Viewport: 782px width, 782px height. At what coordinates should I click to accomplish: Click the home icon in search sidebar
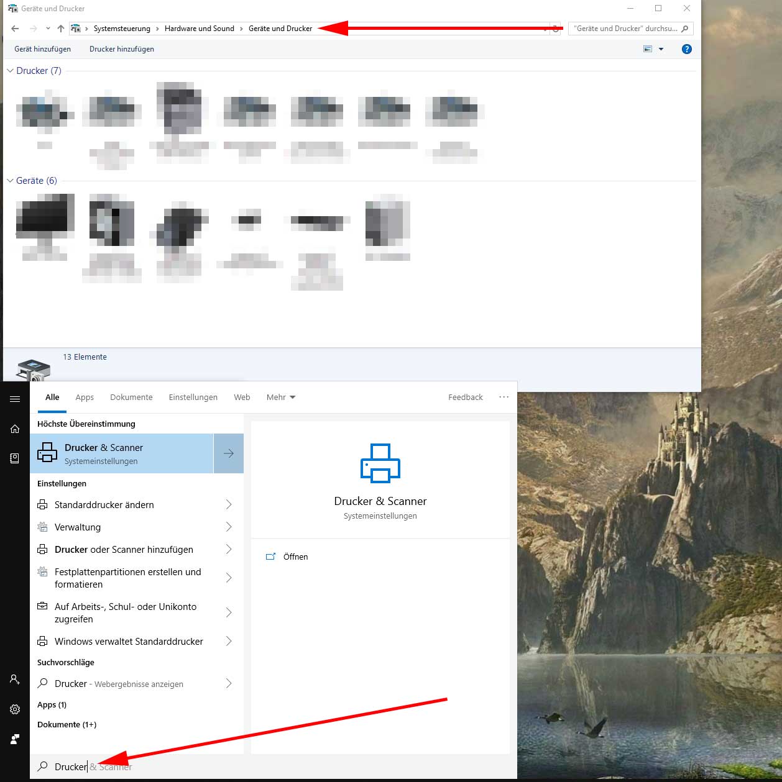[15, 429]
